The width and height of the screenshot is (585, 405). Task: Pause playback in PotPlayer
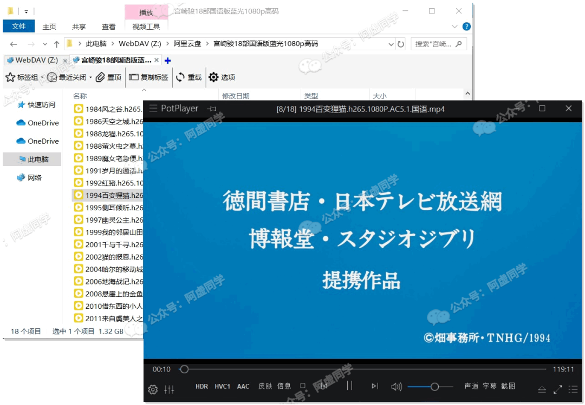(x=349, y=385)
